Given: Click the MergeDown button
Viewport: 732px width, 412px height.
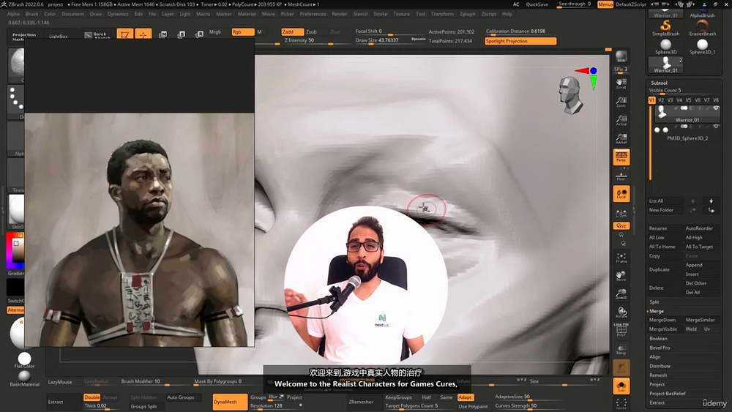Looking at the screenshot, I should tap(662, 321).
